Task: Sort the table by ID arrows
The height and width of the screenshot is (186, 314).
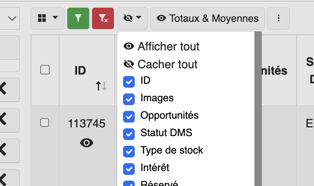Action: point(101,86)
